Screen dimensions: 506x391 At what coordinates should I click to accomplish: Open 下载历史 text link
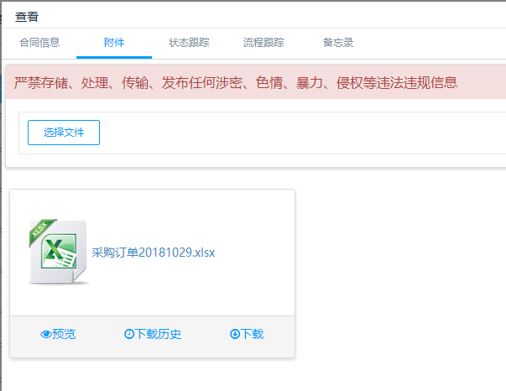(159, 334)
